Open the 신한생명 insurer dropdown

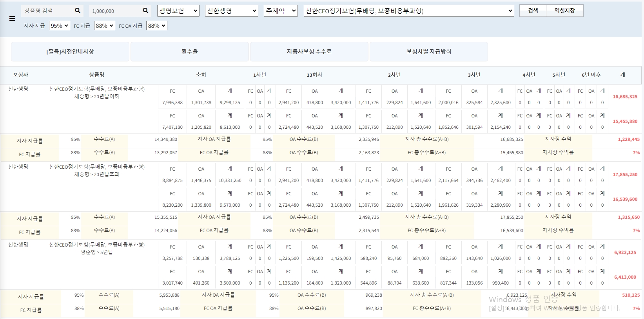pyautogui.click(x=232, y=11)
